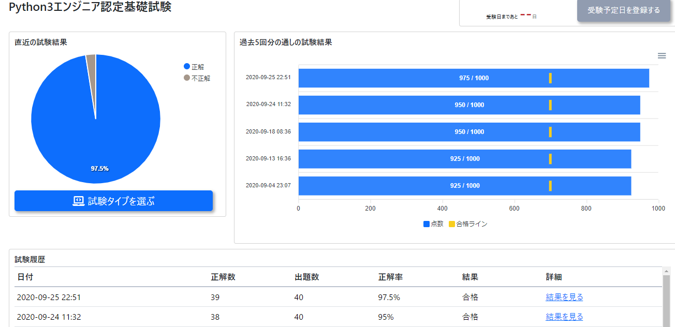The image size is (675, 327).
Task: Select the 950 / 1000 bar for 2020-09-18
Action: point(469,132)
